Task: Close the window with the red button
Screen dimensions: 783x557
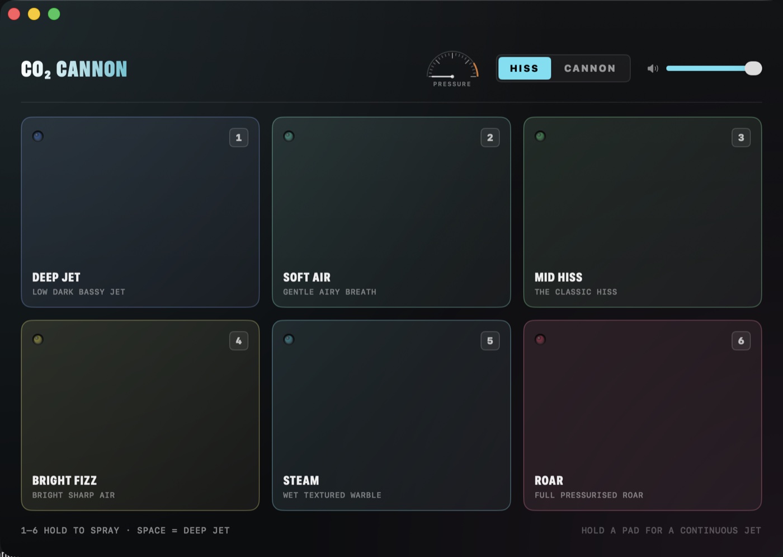Action: tap(14, 14)
